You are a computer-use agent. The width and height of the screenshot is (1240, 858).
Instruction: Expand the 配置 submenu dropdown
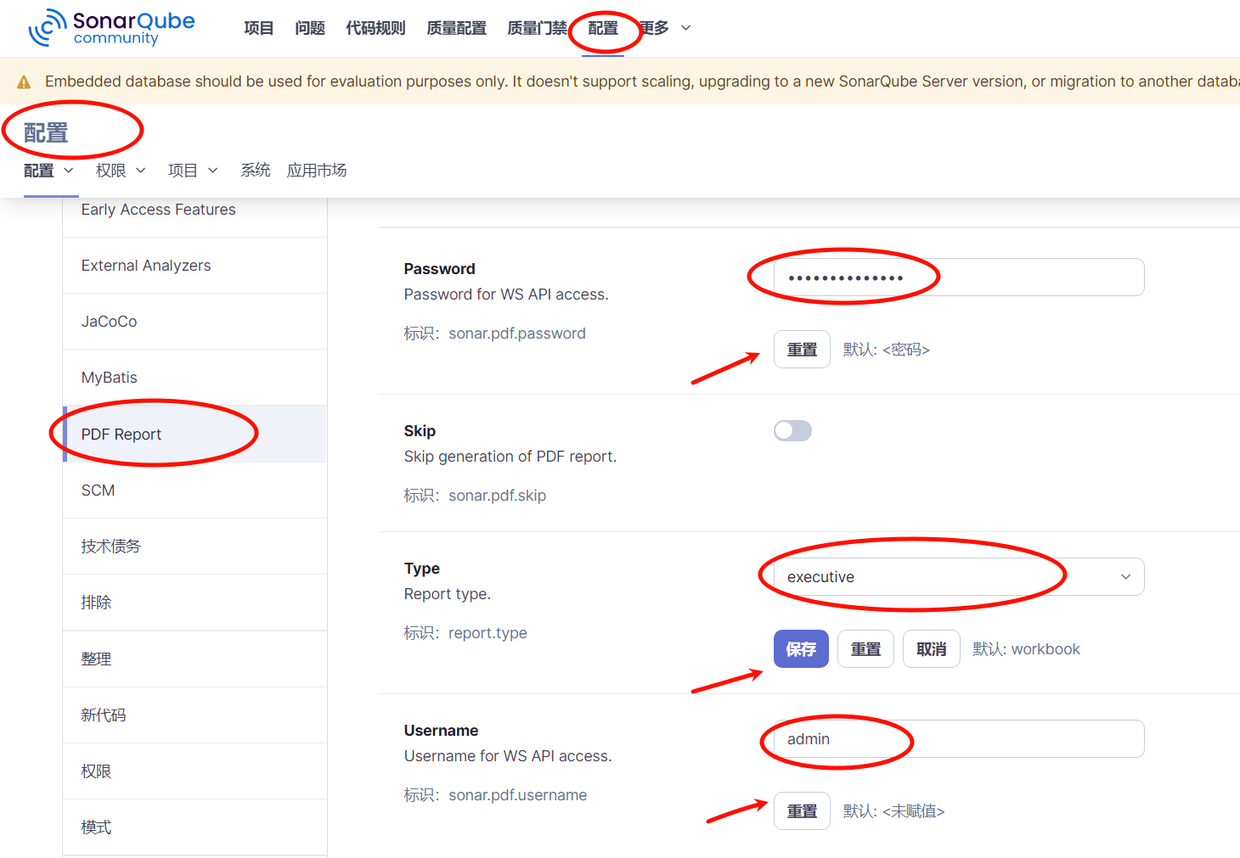(x=48, y=171)
